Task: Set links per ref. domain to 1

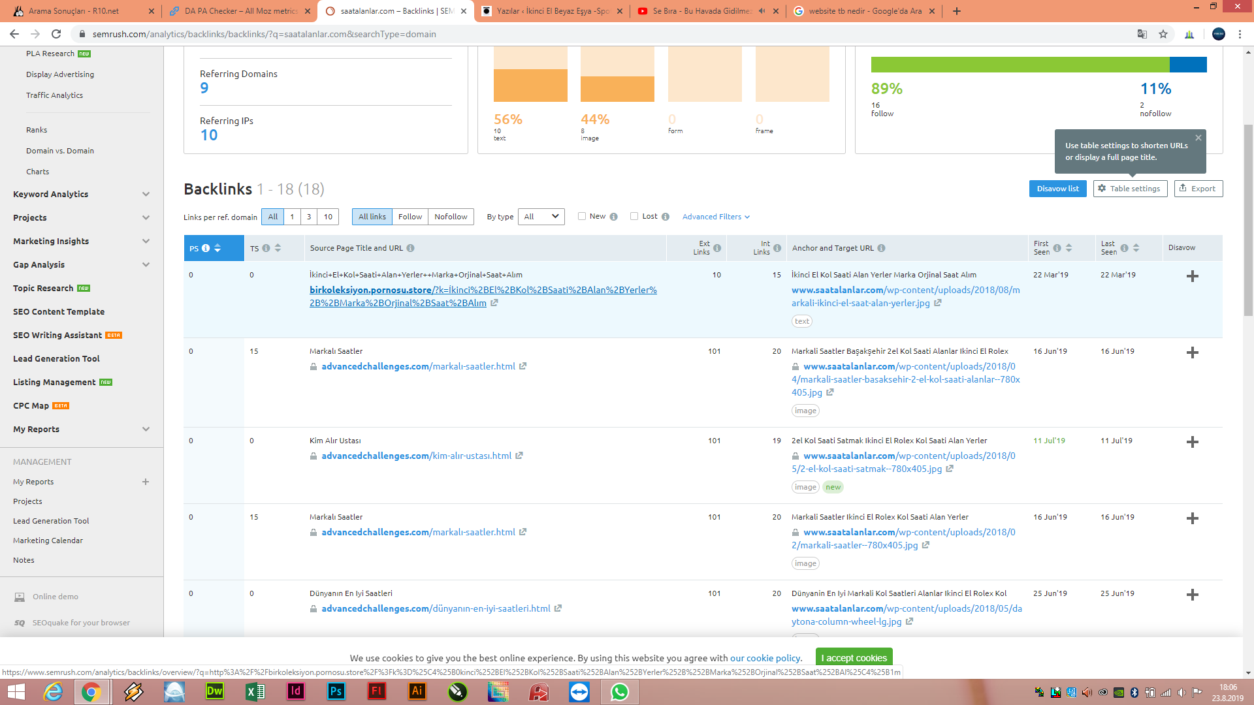Action: [292, 217]
